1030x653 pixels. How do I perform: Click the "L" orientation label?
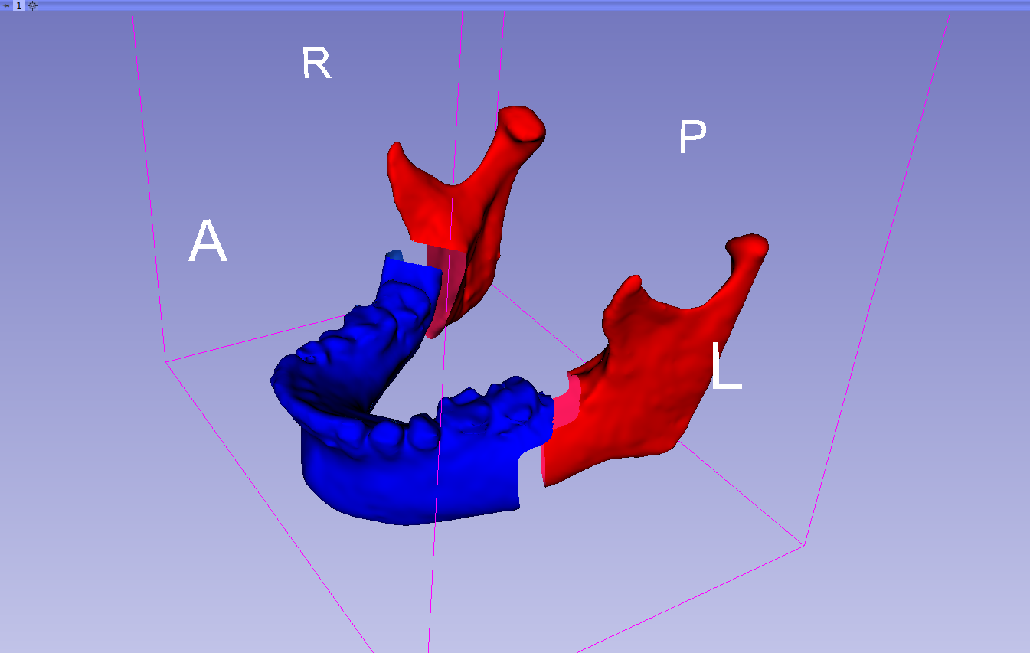(726, 366)
